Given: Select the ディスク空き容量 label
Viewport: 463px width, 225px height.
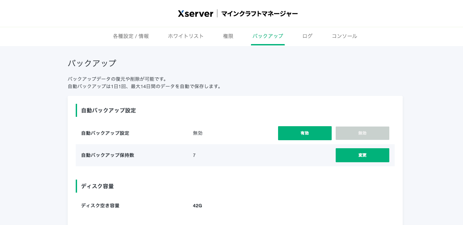Looking at the screenshot, I should 100,206.
